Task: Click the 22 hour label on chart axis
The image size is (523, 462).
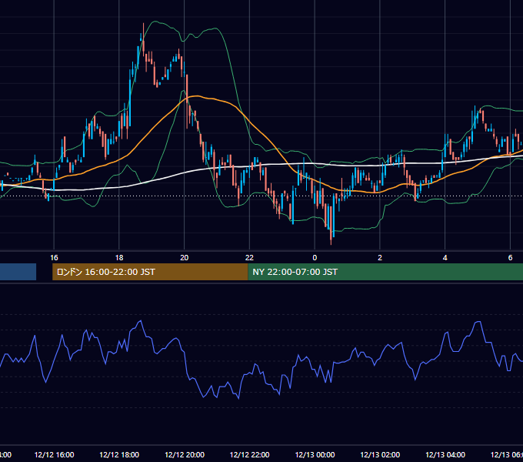Action: click(x=249, y=258)
